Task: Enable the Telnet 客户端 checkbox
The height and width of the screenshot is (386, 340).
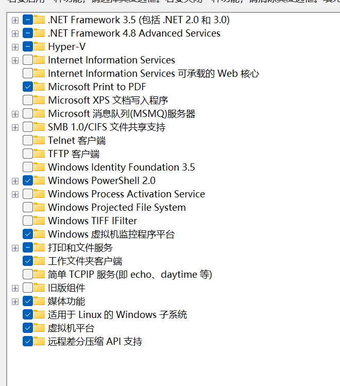Action: pyautogui.click(x=28, y=140)
